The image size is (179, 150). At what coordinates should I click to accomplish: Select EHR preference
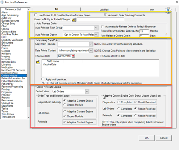4,37
